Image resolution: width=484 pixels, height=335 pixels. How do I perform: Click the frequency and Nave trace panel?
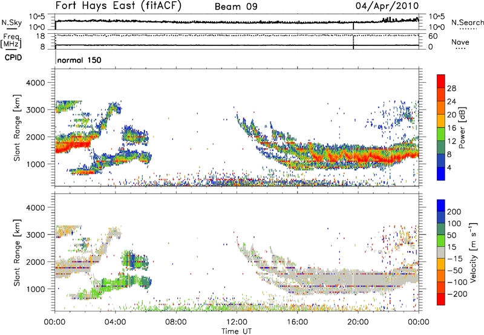point(237,41)
